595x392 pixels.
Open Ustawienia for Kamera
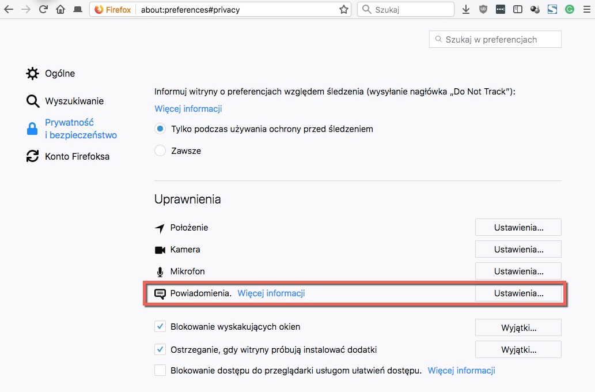coord(518,250)
